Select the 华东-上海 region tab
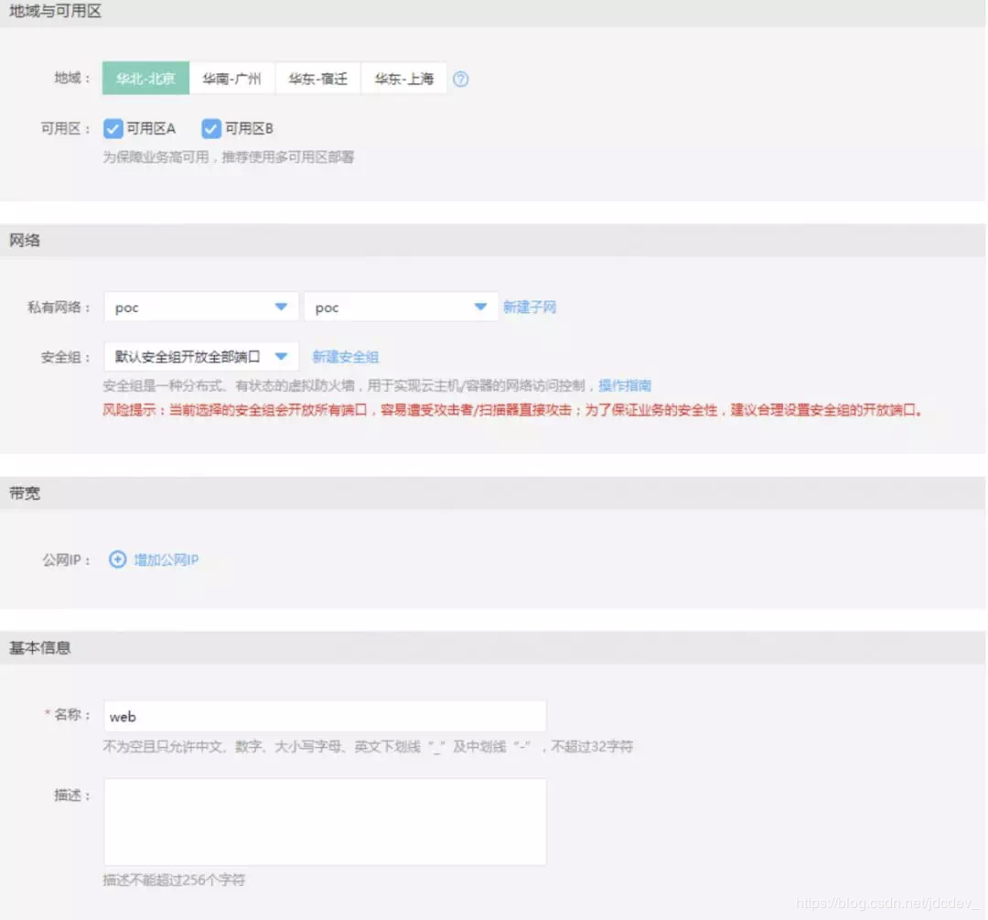This screenshot has height=920, width=988. (403, 79)
